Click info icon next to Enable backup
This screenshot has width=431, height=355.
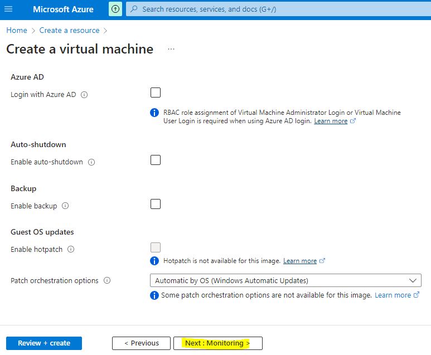pos(65,206)
